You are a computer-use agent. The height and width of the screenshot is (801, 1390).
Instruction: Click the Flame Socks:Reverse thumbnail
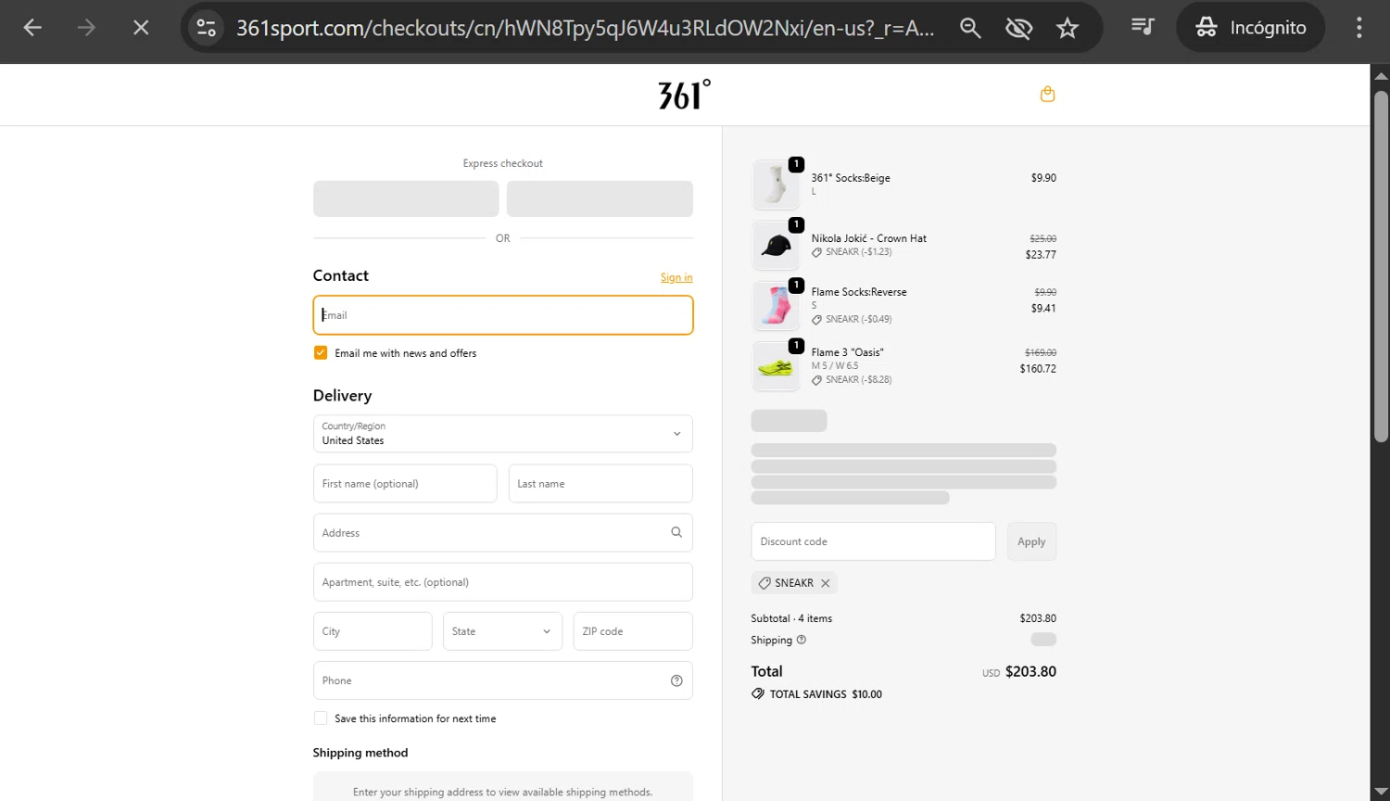pos(776,305)
